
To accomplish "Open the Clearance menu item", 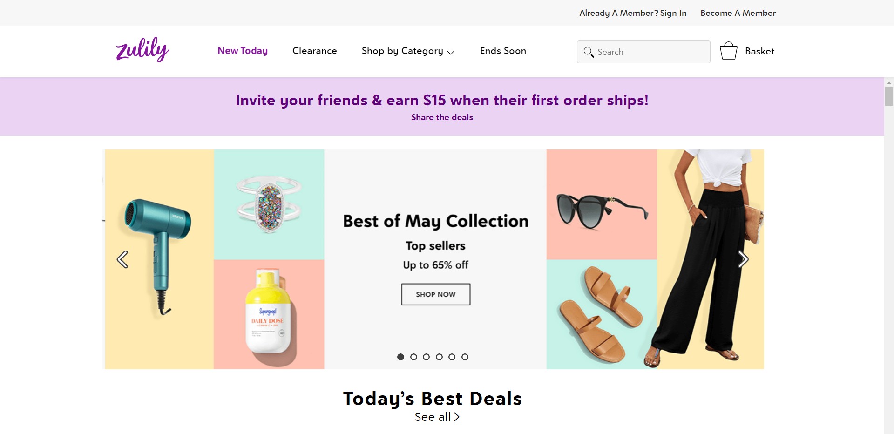I will tap(315, 51).
